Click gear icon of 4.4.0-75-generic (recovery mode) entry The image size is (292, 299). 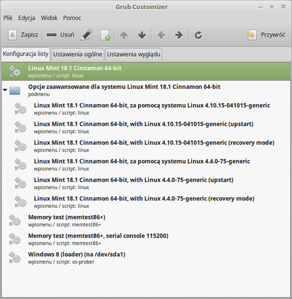pyautogui.click(x=20, y=201)
